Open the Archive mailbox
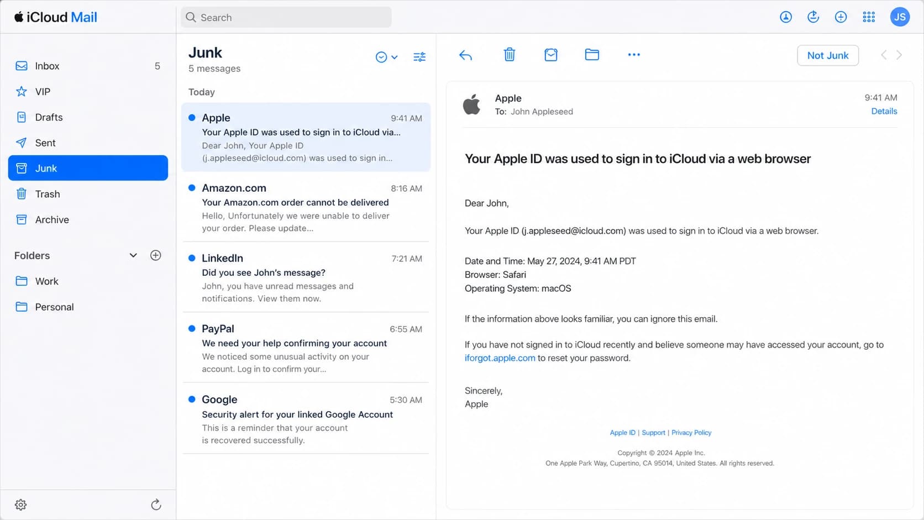Image resolution: width=924 pixels, height=520 pixels. [x=88, y=219]
